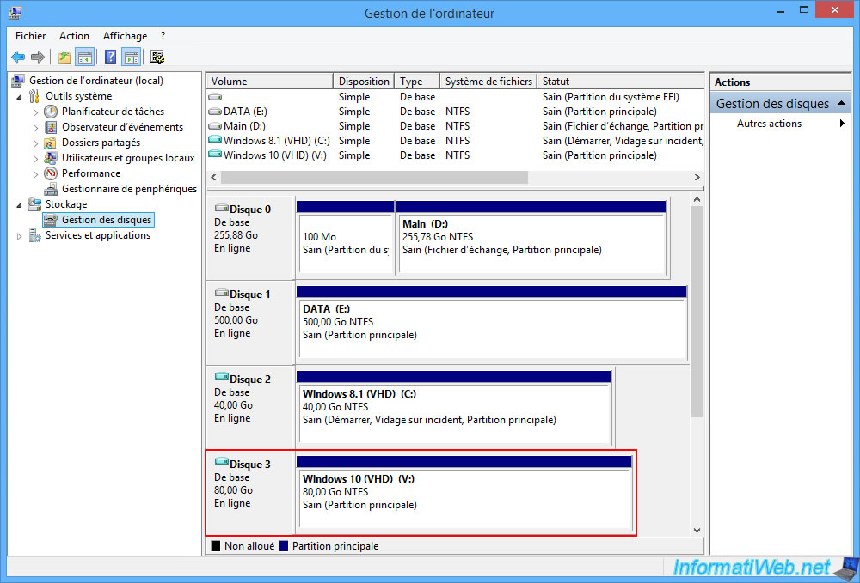Open Planificateur de tâches clock icon
Screen dimensions: 860x583
(52, 112)
